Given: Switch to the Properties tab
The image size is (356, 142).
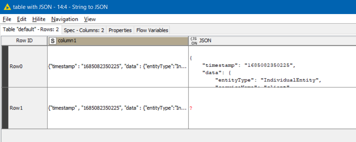Looking at the screenshot, I should (120, 30).
